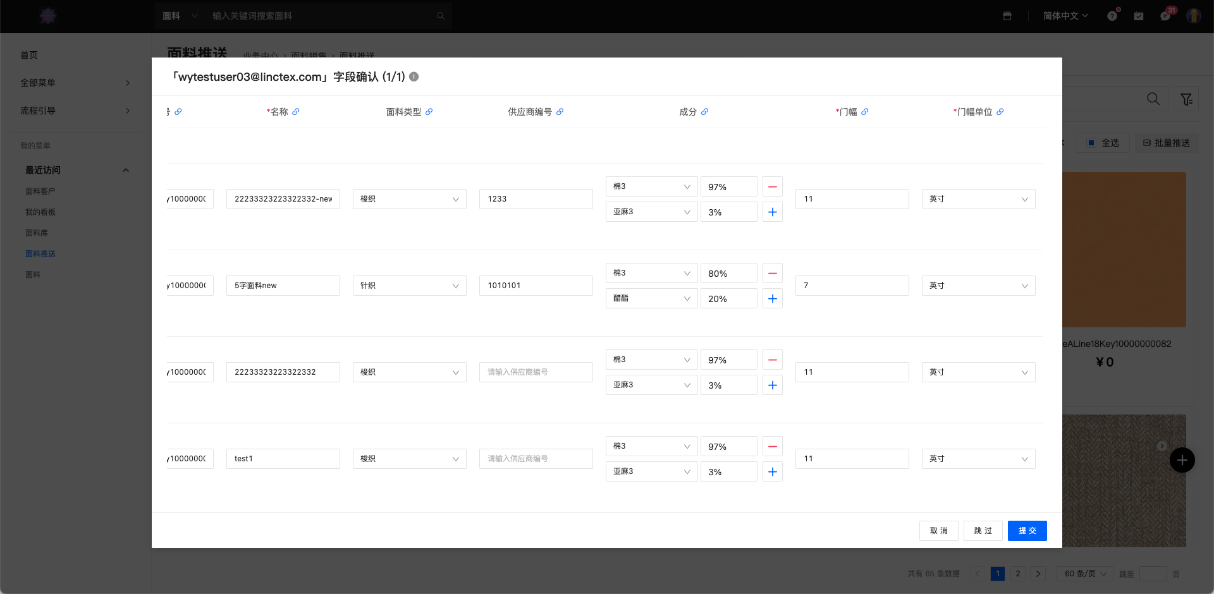Click the 跳过 skip button
This screenshot has height=594, width=1214.
coord(983,531)
